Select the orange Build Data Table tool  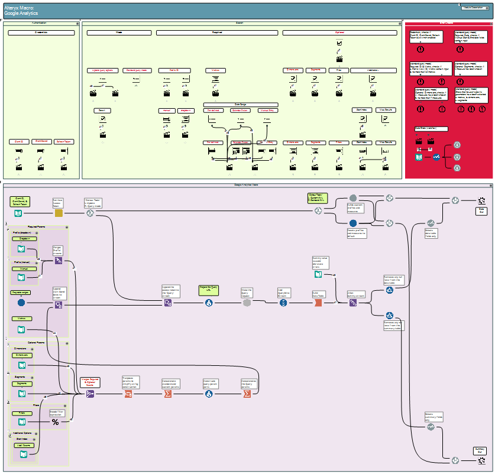coord(318,303)
